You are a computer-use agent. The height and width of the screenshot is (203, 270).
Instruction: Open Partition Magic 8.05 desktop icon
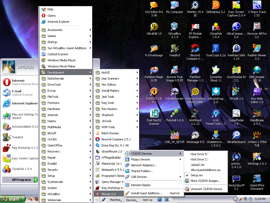pos(154,74)
